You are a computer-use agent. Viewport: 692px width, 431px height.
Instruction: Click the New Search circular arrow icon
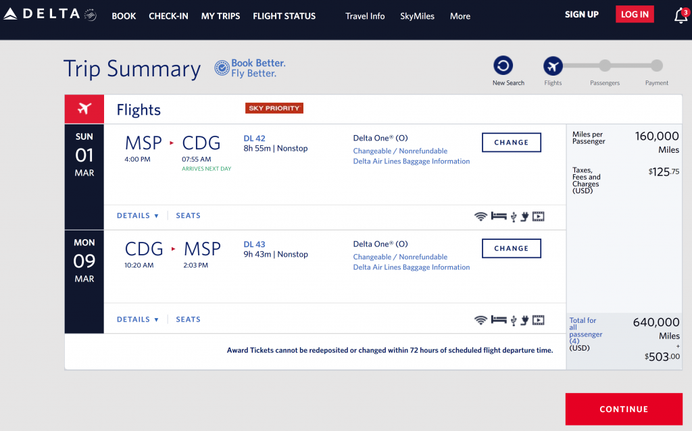[503, 66]
